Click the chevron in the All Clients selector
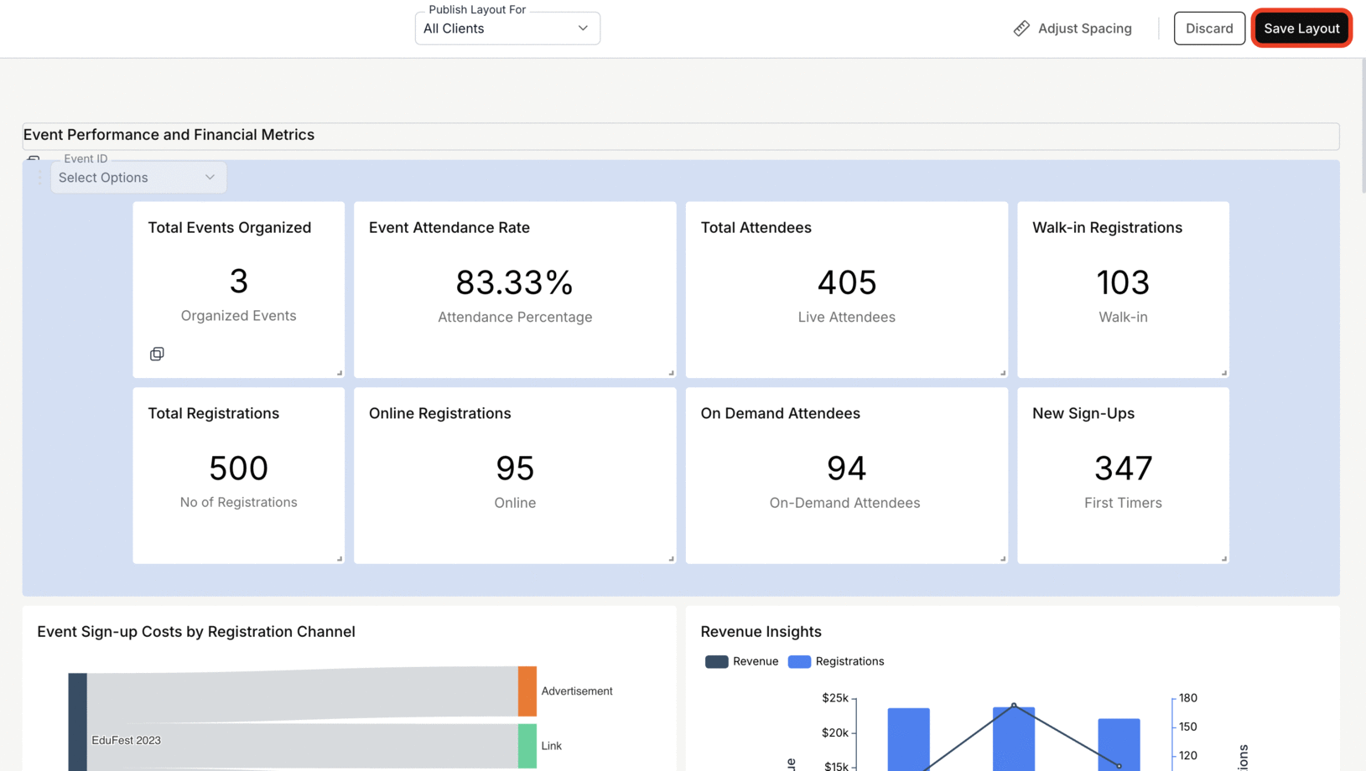 click(x=583, y=28)
